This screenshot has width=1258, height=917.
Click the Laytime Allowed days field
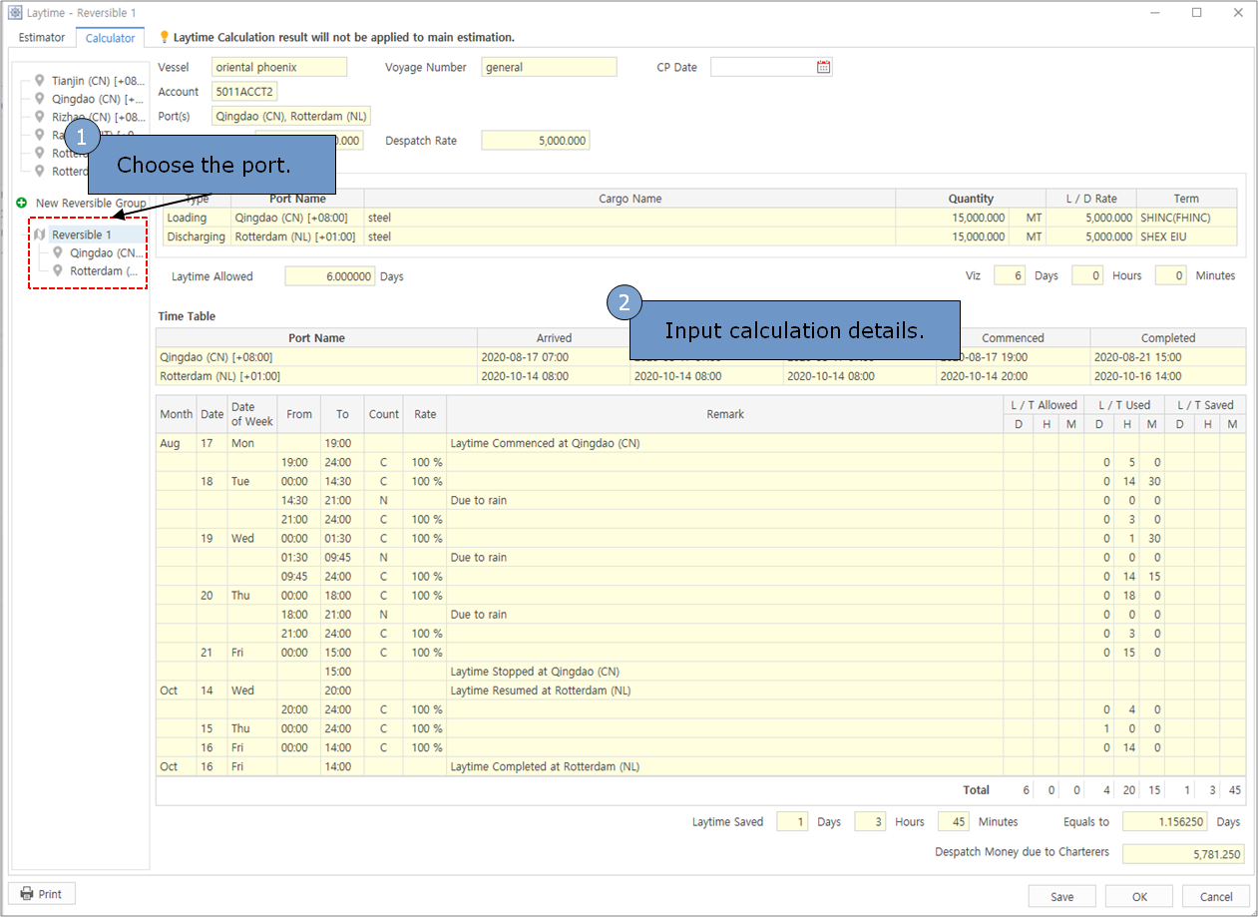point(330,276)
